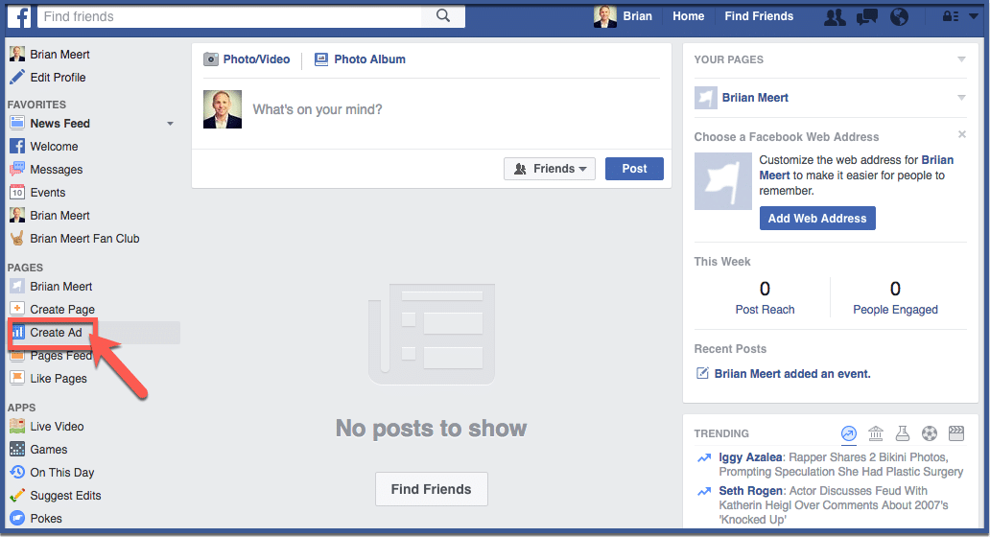Click the search magnifier icon

(443, 15)
